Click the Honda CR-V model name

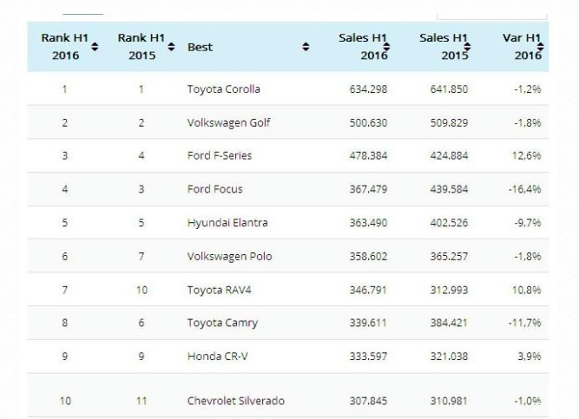coord(215,356)
